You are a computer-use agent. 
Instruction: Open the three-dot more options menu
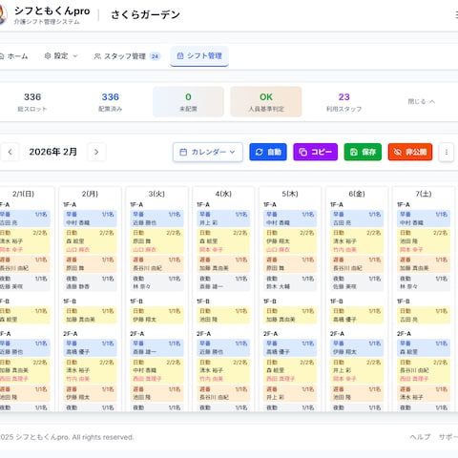click(x=447, y=152)
